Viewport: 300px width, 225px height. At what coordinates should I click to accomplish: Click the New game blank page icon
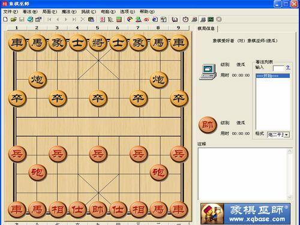coord(5,19)
